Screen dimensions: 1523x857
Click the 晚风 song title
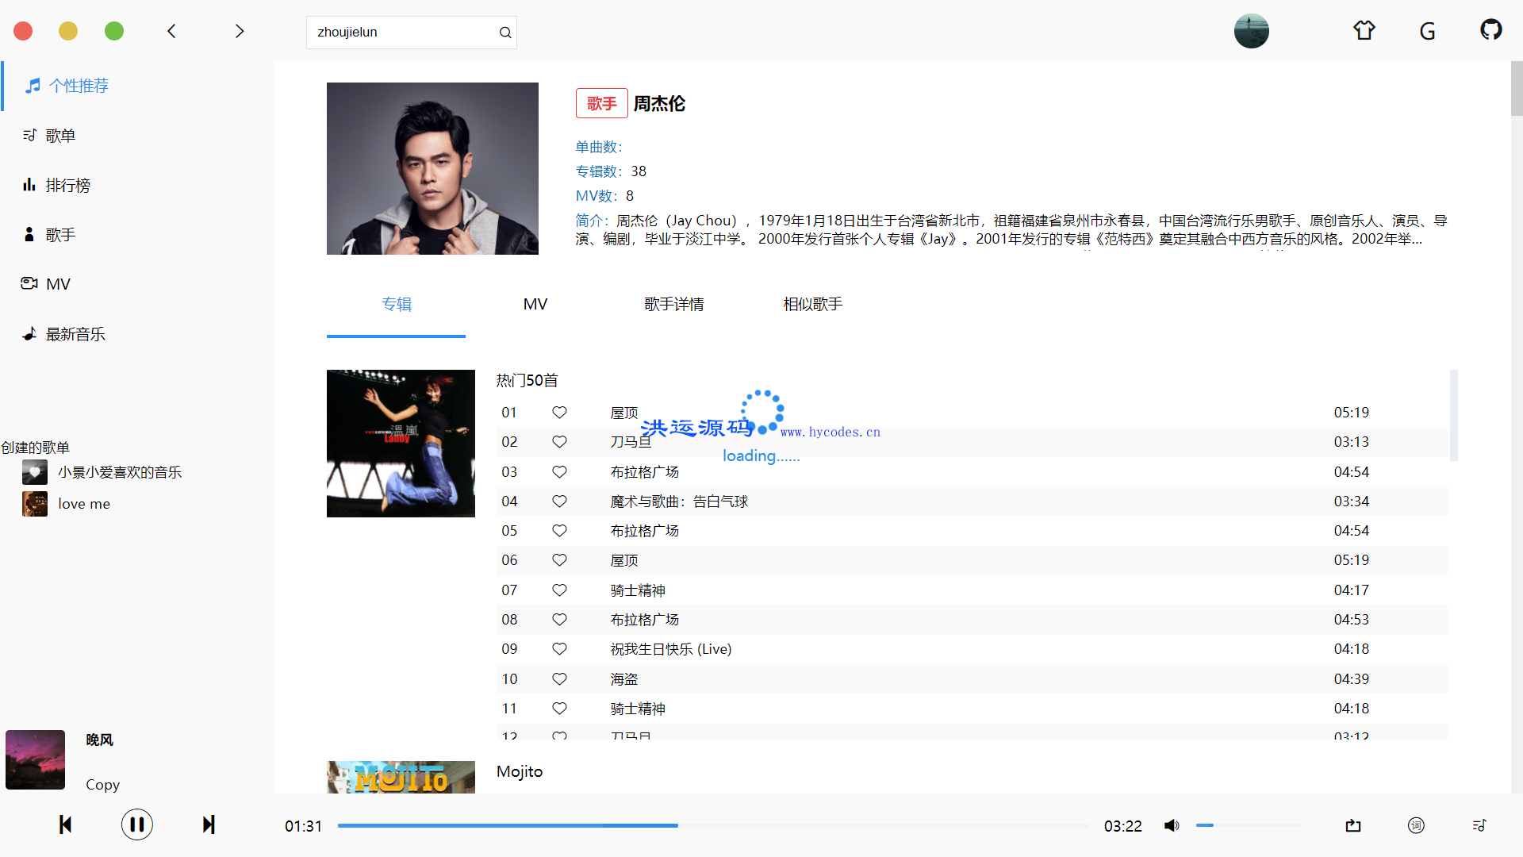pyautogui.click(x=100, y=740)
